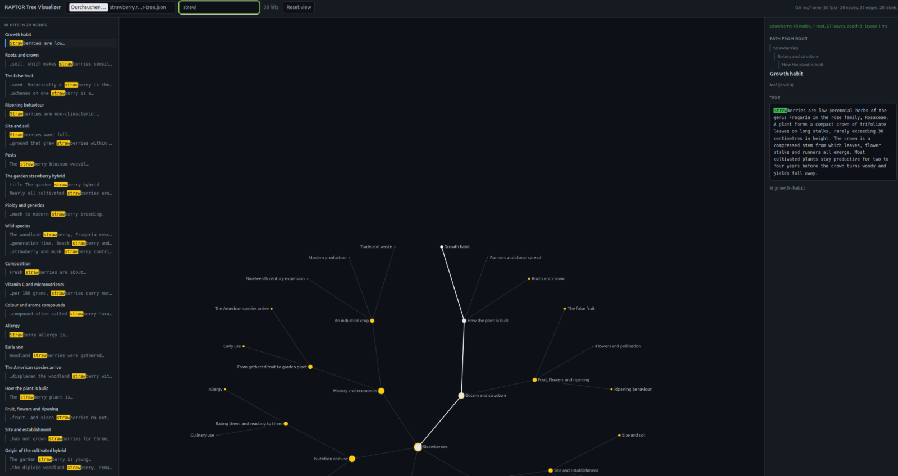Select the American species arrive graph node
898x476 pixels.
click(x=272, y=309)
